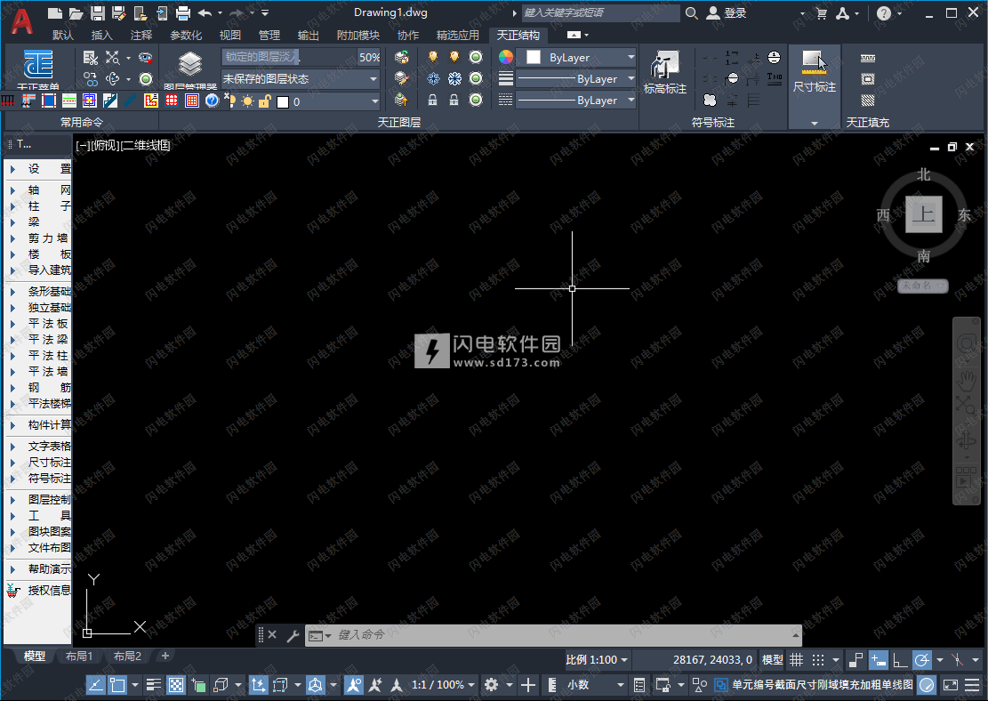Switch to the 注释 ribbon tab

tap(141, 36)
